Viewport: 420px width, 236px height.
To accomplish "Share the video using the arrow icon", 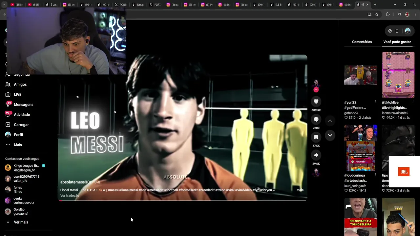I will point(316,155).
